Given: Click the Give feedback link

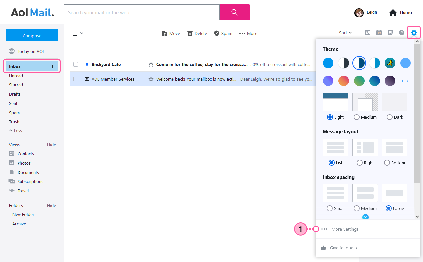Looking at the screenshot, I should [x=344, y=248].
